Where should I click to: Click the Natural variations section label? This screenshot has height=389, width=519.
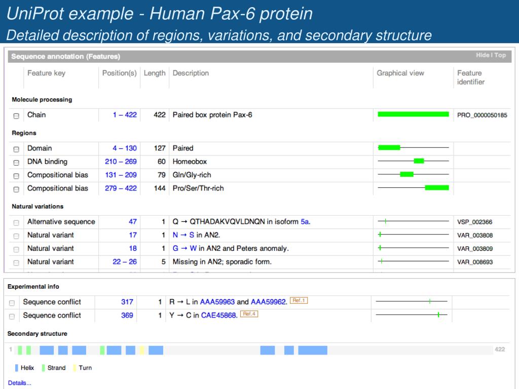[38, 207]
